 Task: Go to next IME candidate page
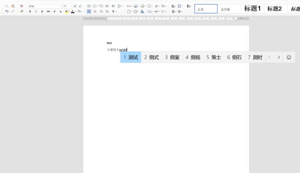(x=279, y=57)
